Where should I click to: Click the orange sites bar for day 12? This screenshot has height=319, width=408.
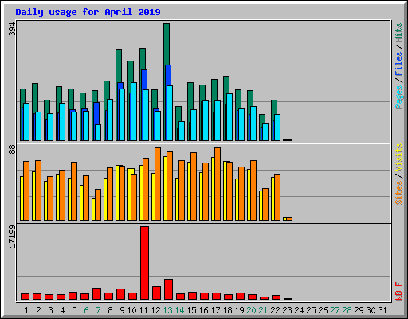tap(158, 183)
